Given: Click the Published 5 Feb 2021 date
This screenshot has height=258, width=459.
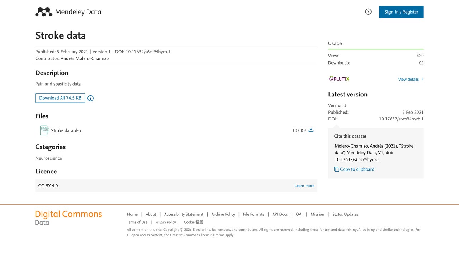Looking at the screenshot, I should (x=413, y=112).
